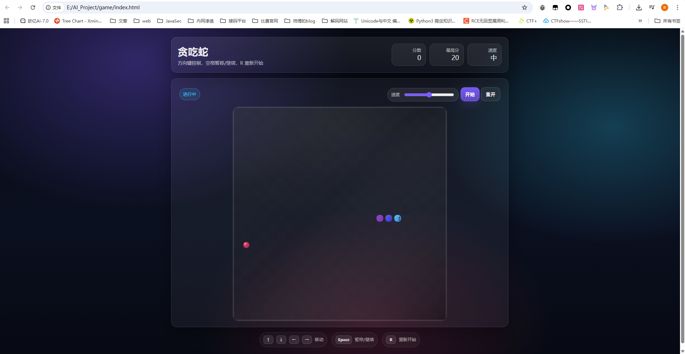
Task: Click the R key hint
Action: [x=391, y=340]
